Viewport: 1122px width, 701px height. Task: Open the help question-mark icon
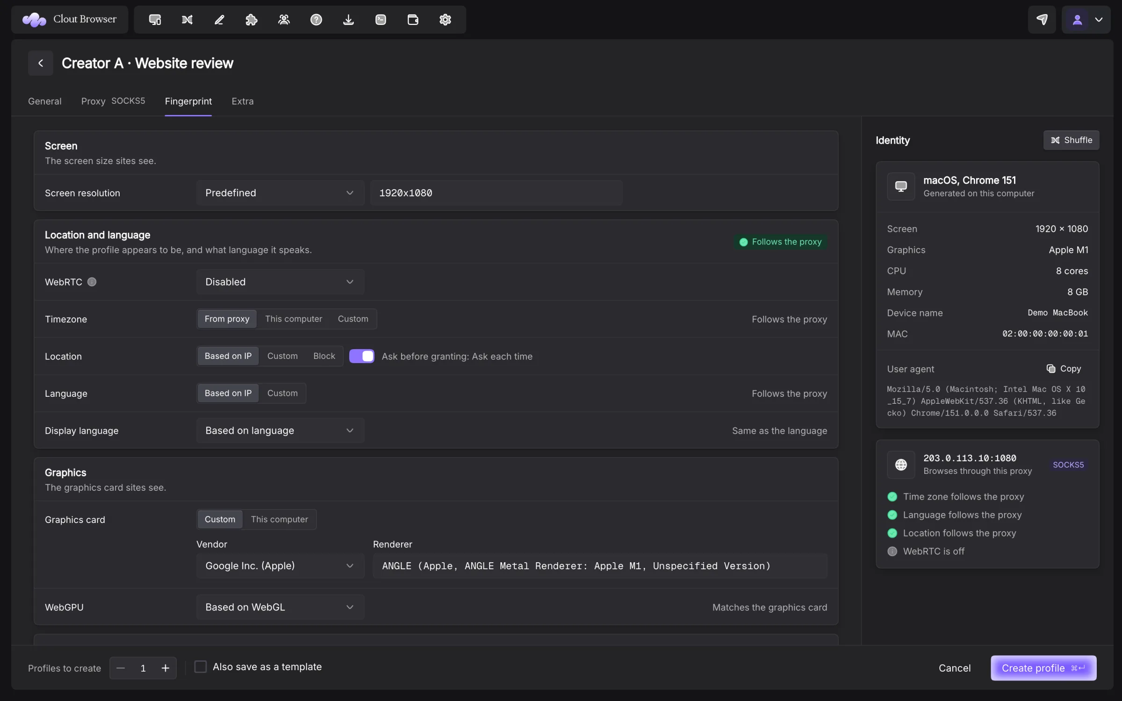point(316,20)
